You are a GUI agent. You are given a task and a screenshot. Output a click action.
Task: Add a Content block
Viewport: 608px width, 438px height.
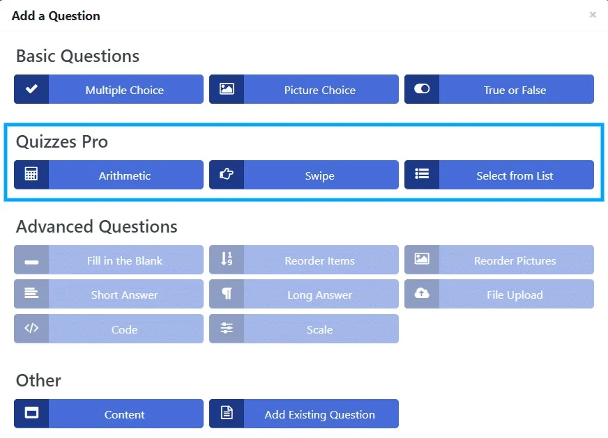coord(124,414)
